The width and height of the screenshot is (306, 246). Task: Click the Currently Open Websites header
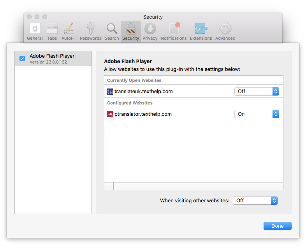click(134, 80)
